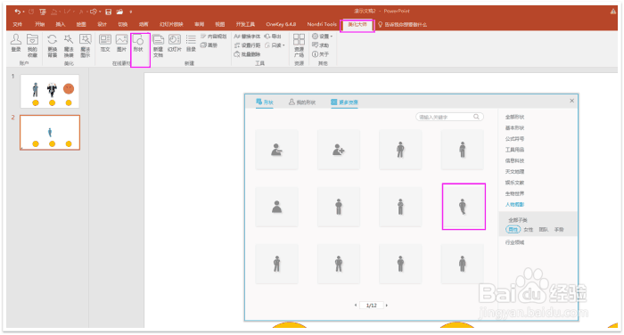The height and width of the screenshot is (335, 624).
Task: Select 信息科技 category
Action: [x=514, y=160]
